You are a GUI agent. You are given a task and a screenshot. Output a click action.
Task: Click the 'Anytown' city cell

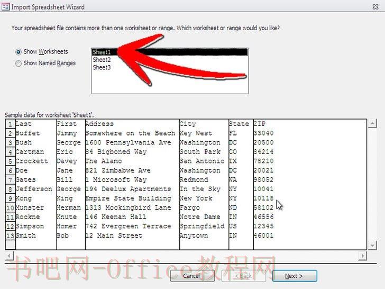pos(204,236)
